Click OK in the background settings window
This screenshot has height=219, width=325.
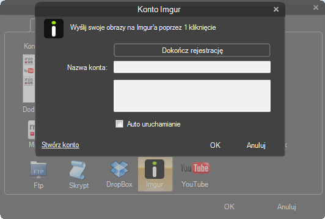[x=229, y=207]
